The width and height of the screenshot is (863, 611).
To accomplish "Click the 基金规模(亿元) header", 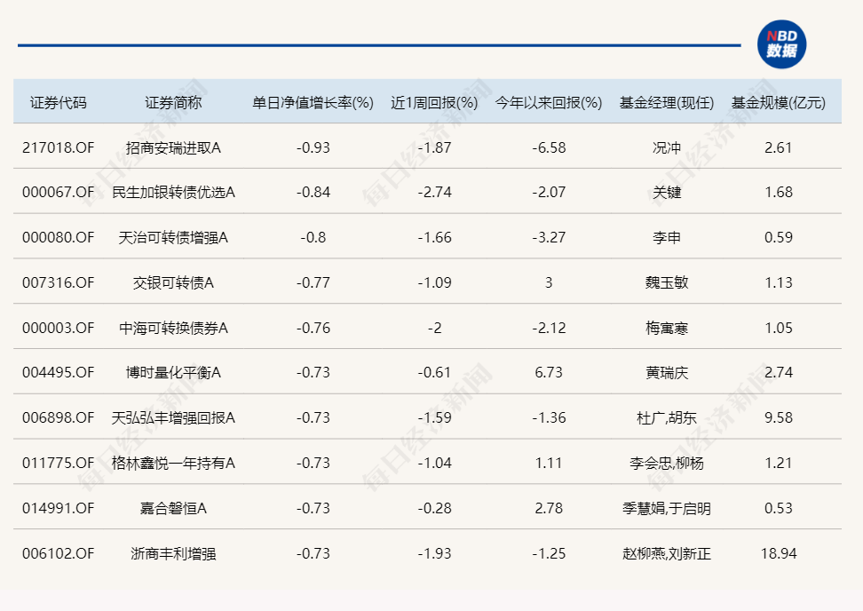I will click(x=779, y=103).
